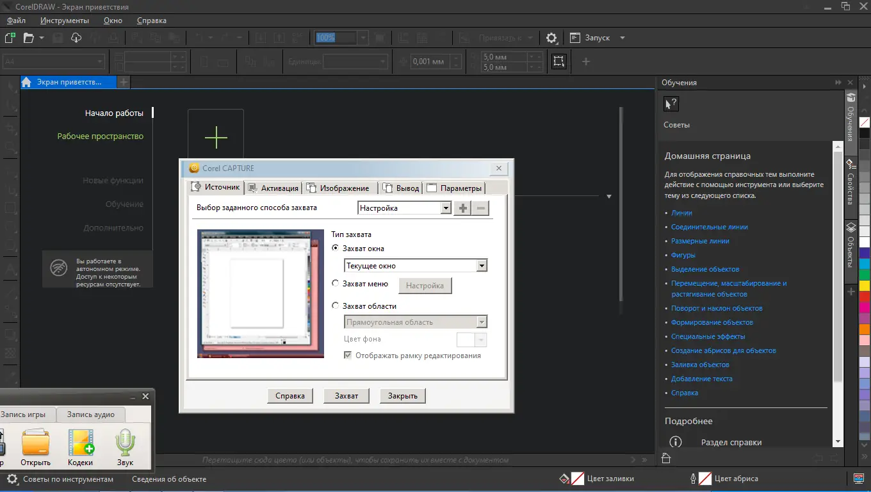Image resolution: width=871 pixels, height=492 pixels.
Task: Select the 'Захват меню' radio button
Action: coord(336,283)
